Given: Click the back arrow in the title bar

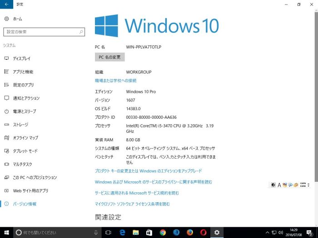Looking at the screenshot, I should coord(6,4).
